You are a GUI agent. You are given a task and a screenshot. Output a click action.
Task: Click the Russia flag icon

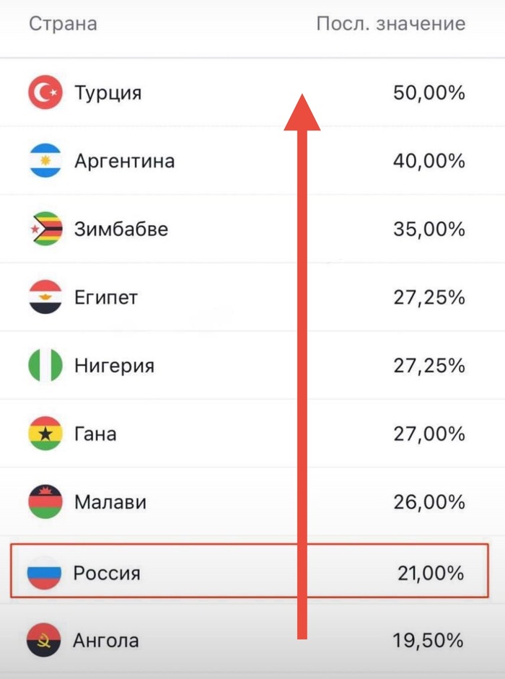click(44, 573)
